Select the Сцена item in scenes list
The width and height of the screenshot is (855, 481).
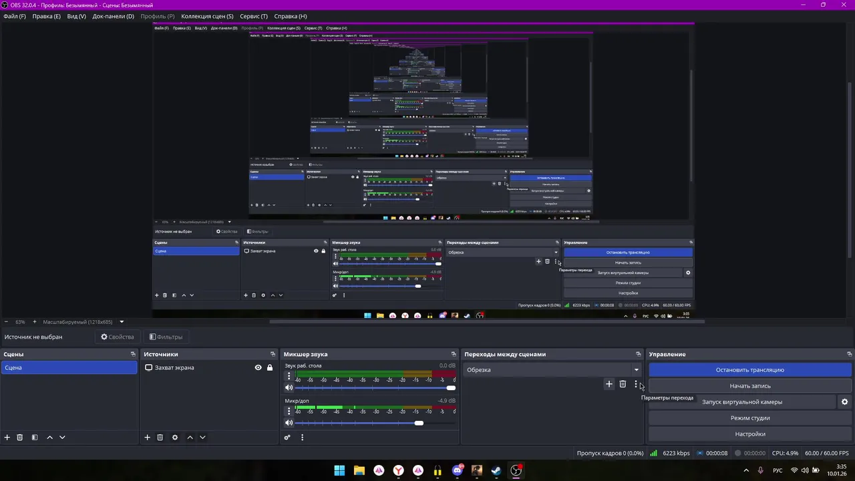click(x=69, y=368)
